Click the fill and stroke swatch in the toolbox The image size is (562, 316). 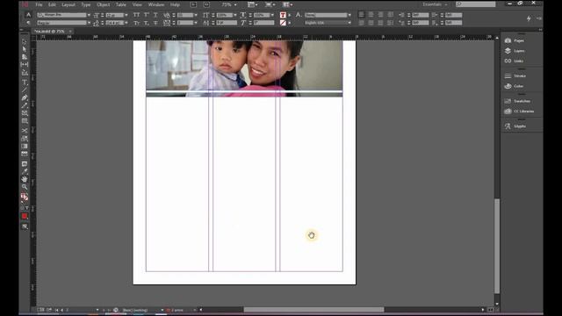25,197
